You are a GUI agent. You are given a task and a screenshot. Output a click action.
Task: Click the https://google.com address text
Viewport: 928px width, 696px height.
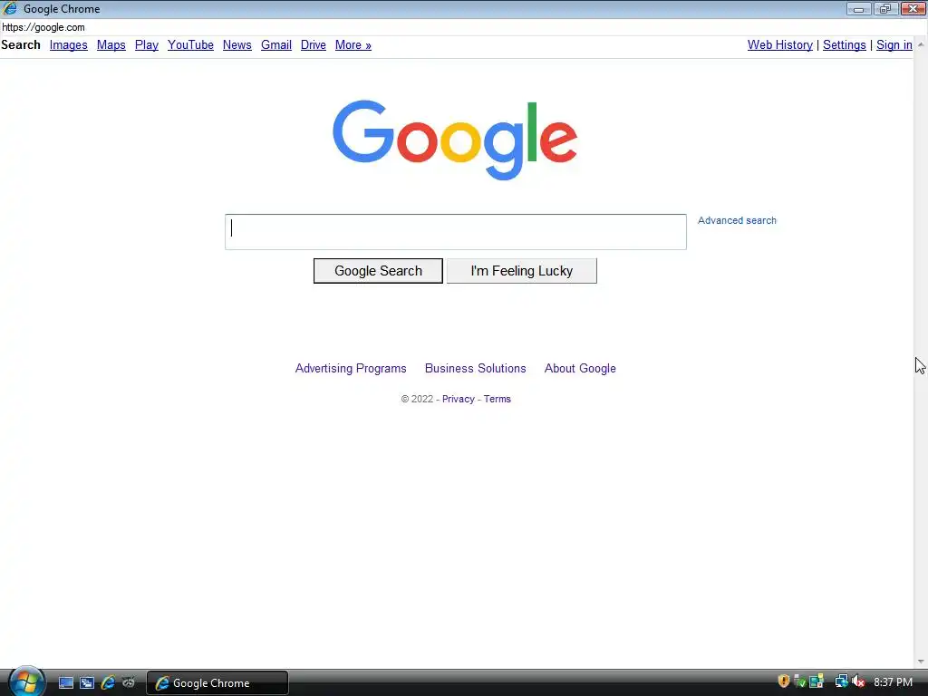(43, 27)
